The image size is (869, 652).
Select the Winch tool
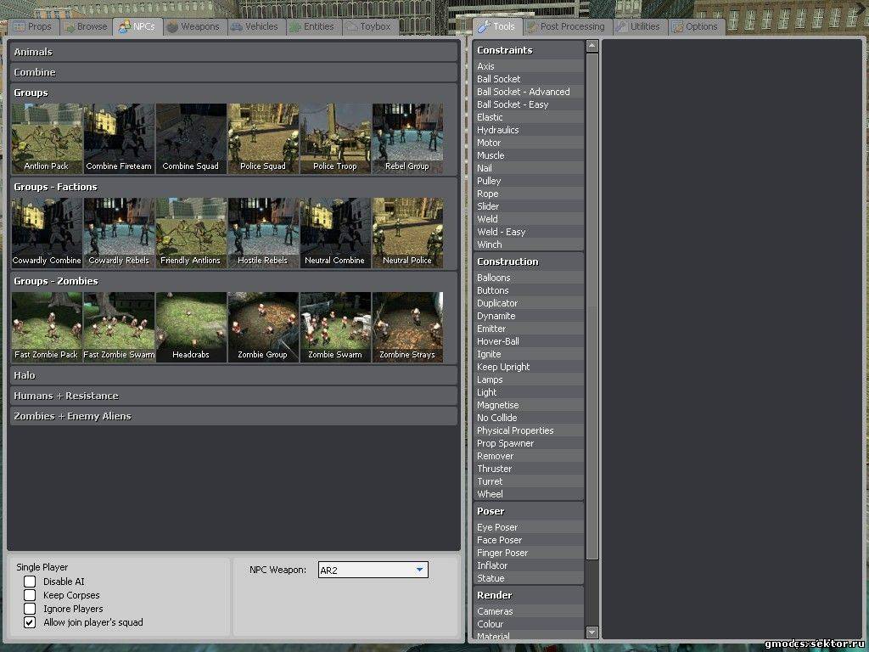(x=528, y=244)
